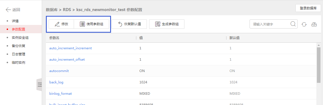Click RDS in the breadcrumb
Image resolution: width=323 pixels, height=105 pixels.
coord(67,10)
